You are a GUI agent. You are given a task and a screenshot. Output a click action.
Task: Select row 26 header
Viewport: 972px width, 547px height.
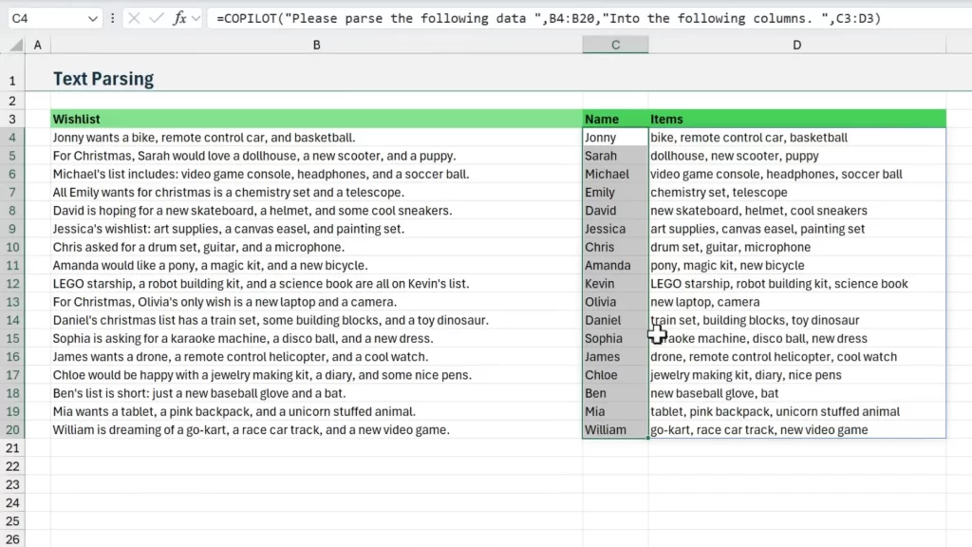coord(12,539)
